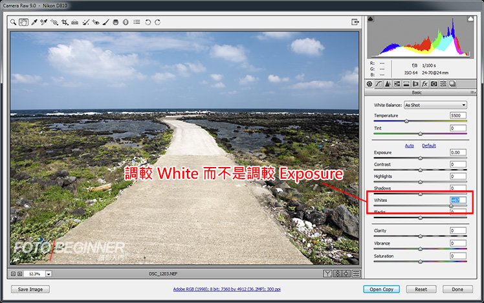This screenshot has width=484, height=303.
Task: Pick the White Balance eyedropper tool
Action: [34, 22]
